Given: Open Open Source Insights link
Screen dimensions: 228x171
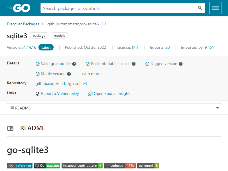Looking at the screenshot, I should 112,94.
